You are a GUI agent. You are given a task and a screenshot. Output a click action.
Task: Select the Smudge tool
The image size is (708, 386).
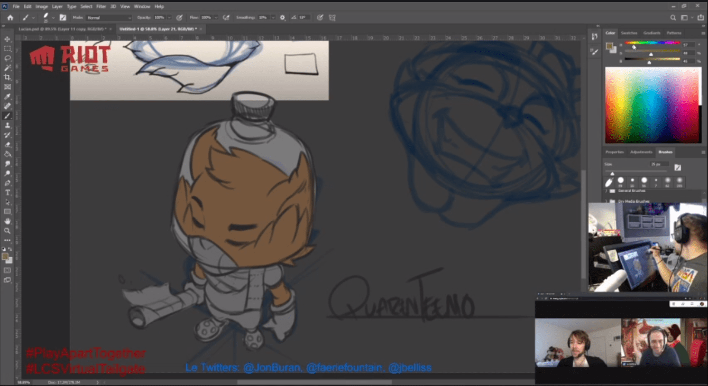coord(7,164)
